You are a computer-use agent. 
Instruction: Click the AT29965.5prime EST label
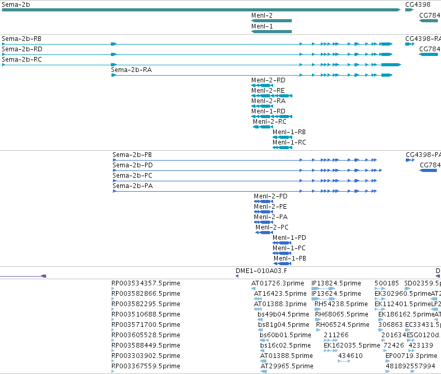click(x=287, y=366)
